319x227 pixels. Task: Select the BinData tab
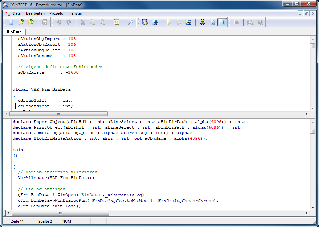[x=14, y=32]
